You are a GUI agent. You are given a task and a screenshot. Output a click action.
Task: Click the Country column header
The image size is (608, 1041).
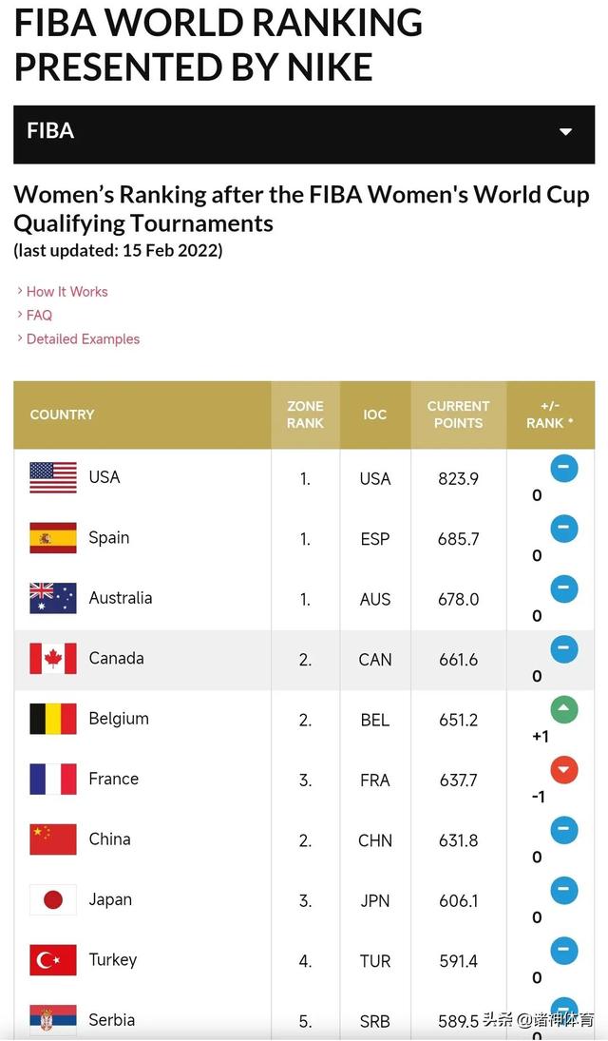[63, 414]
